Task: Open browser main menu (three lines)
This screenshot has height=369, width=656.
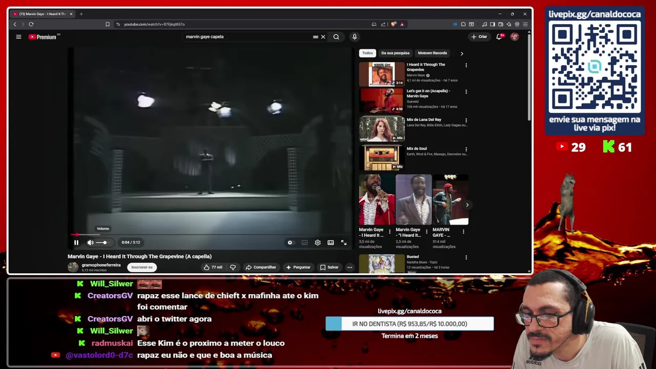Action: (x=525, y=24)
